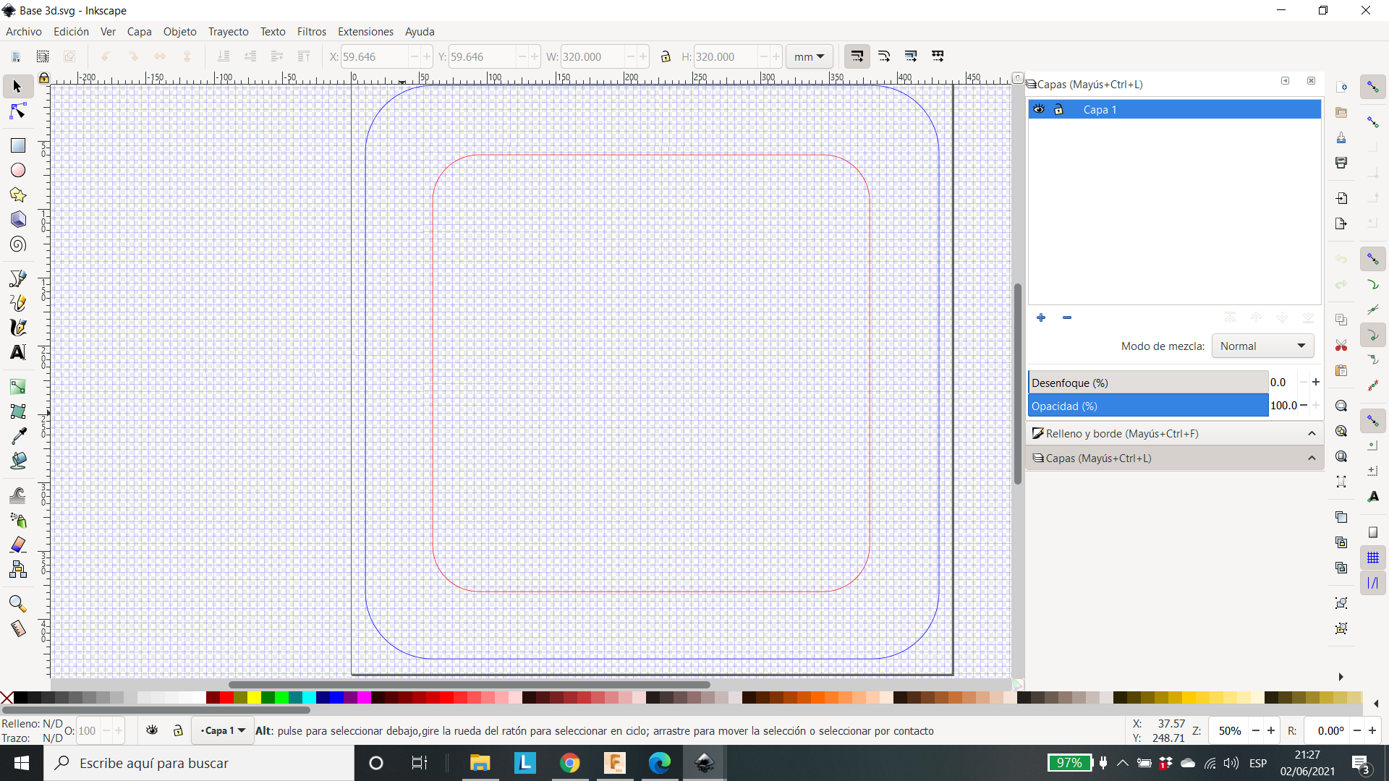1389x781 pixels.
Task: Select the Gradient editor tool
Action: click(17, 386)
